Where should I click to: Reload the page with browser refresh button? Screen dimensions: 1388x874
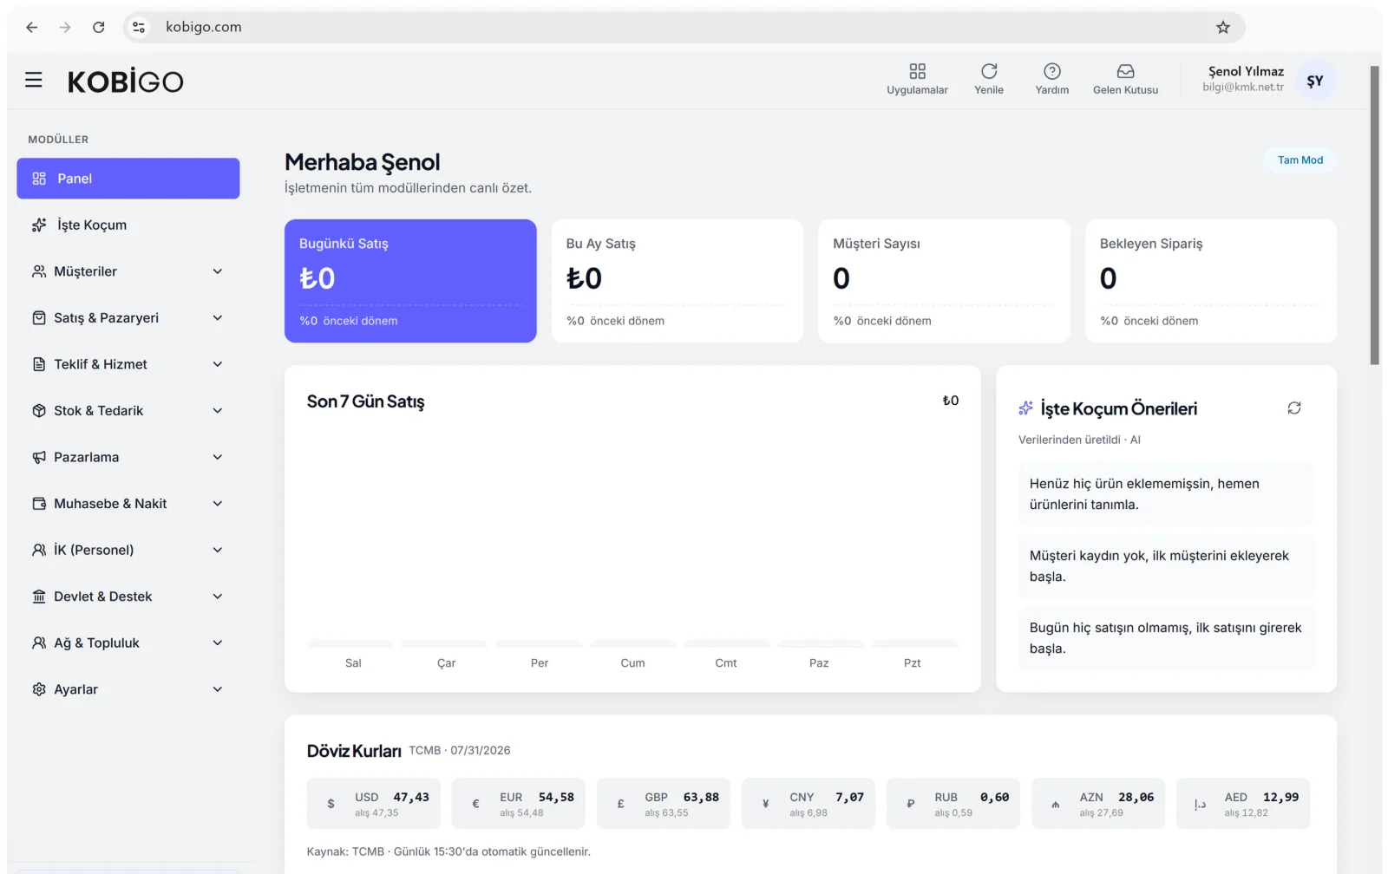99,28
